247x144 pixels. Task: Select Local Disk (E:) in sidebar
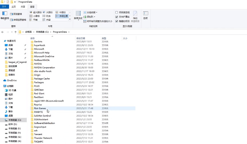point(13,129)
